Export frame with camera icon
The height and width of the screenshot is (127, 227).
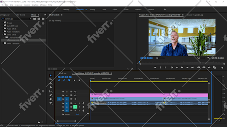click(x=209, y=67)
